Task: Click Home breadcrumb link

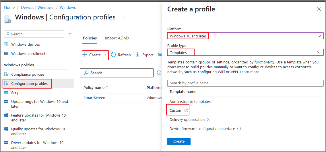Action: point(9,7)
